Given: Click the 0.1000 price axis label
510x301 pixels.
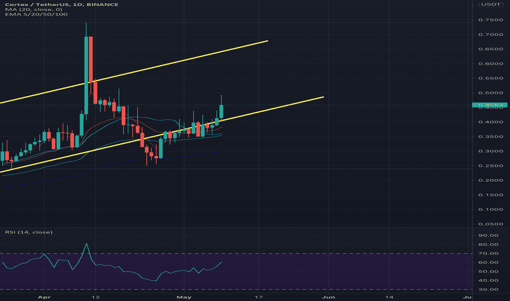Looking at the screenshot, I should (490, 209).
